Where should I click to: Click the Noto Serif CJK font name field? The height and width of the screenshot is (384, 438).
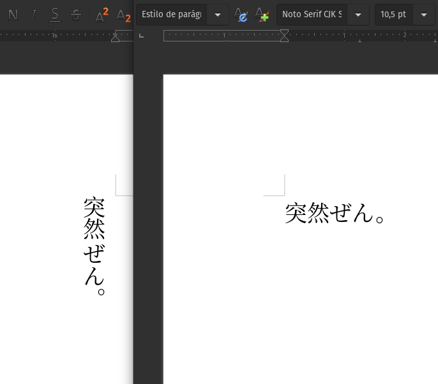[312, 15]
